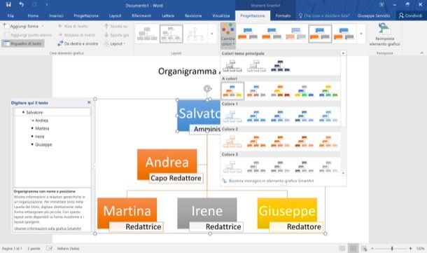Screen dimensions: 427x253
Task: Select Martina in text pane list
Action: [x=42, y=128]
